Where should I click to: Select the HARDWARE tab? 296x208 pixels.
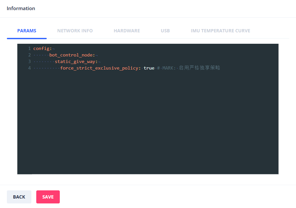click(127, 31)
